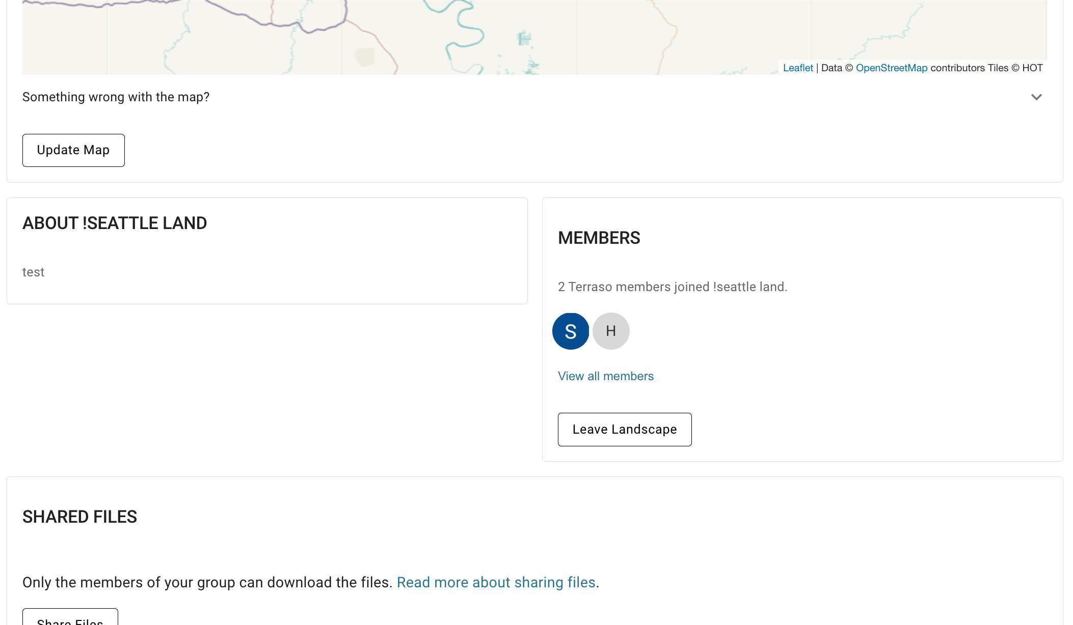Screen dimensions: 1073x625
Task: Open the OpenStreetMap contributors link
Action: coord(892,68)
